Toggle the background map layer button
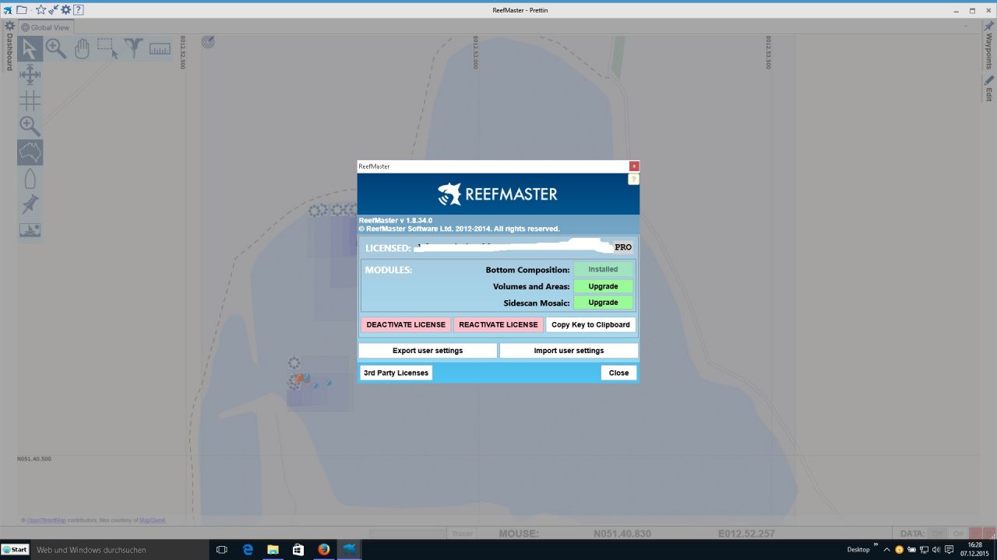 click(30, 152)
